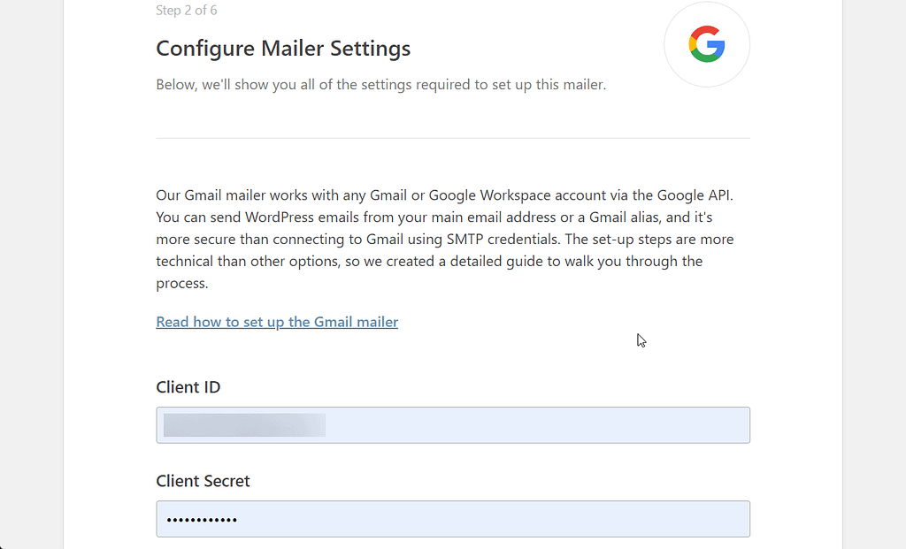Screen dimensions: 906x549
Task: Click the "Client Secret" field label
Action: (x=203, y=481)
